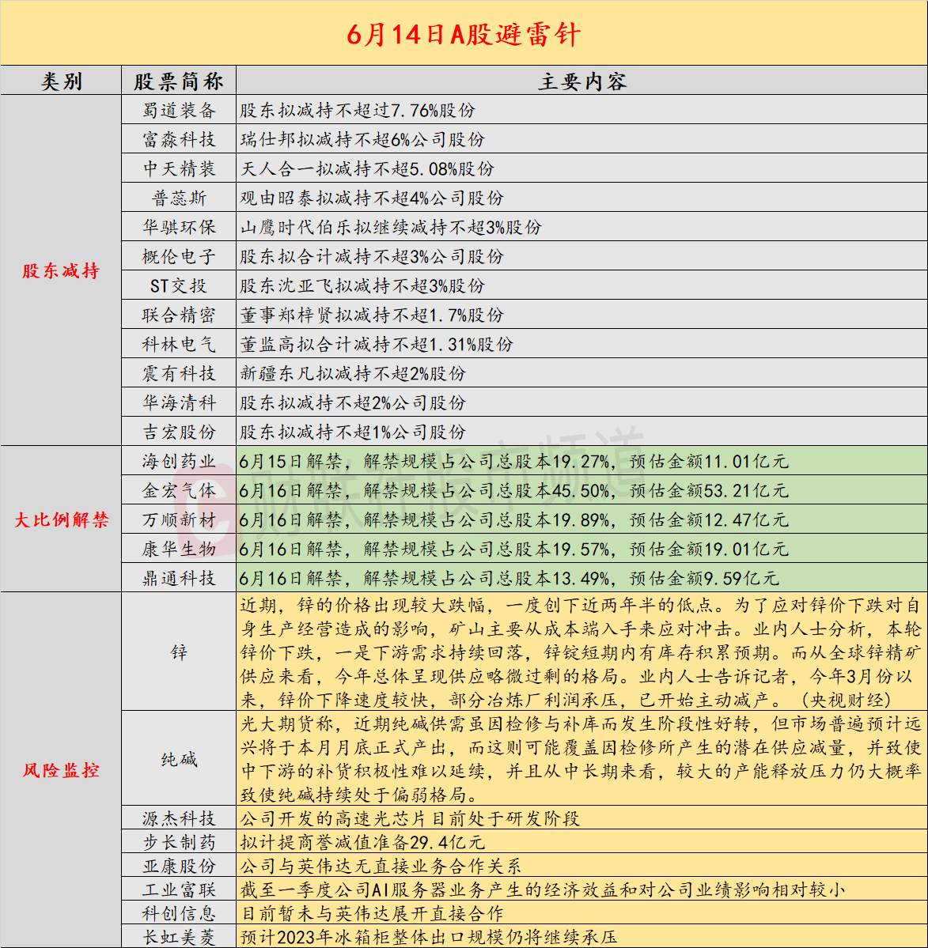Select stock name 富淼科技

[179, 140]
